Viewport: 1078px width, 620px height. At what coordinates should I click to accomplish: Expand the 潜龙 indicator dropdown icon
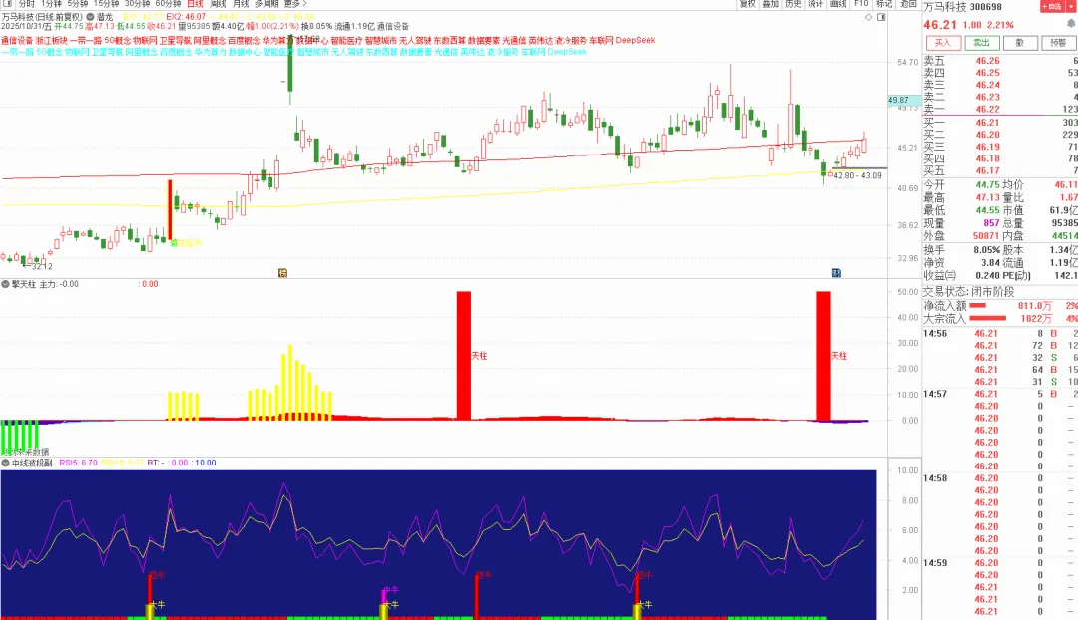click(90, 17)
